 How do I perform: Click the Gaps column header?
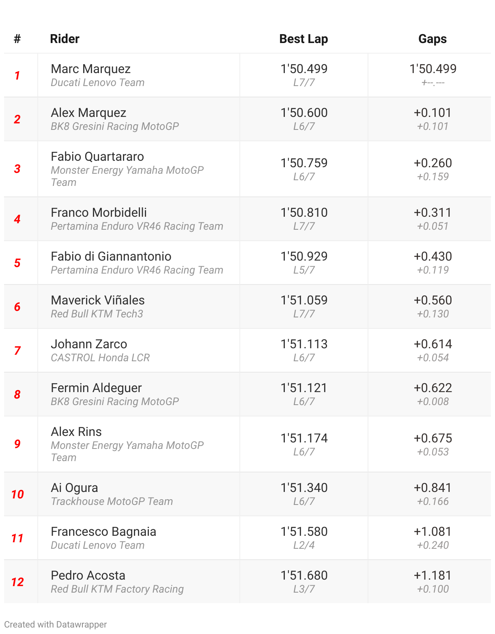point(433,39)
